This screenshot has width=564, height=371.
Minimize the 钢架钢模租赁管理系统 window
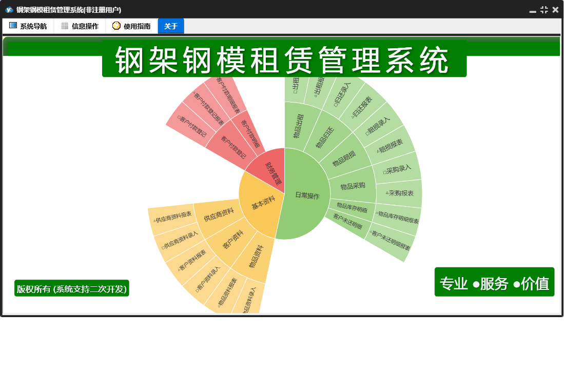click(533, 11)
